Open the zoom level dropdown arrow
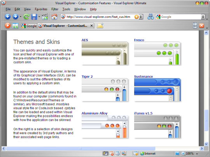Image resolution: width=210 pixels, height=157 pixels. [197, 154]
